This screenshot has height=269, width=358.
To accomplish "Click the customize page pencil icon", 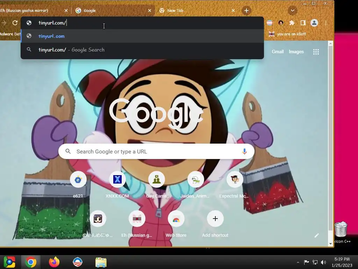I will click(316, 235).
